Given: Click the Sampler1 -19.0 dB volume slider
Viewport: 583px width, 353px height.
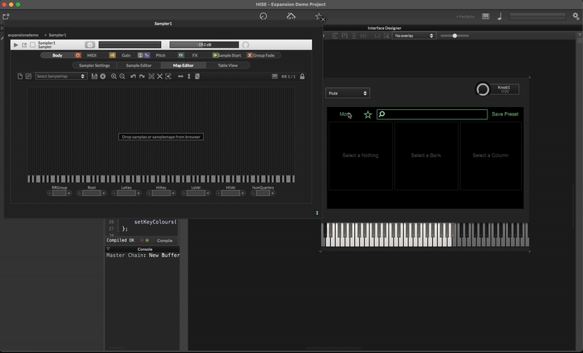Looking at the screenshot, I should pyautogui.click(x=204, y=44).
